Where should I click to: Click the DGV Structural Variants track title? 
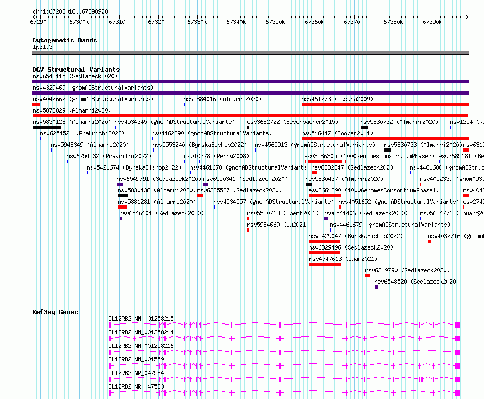76,70
